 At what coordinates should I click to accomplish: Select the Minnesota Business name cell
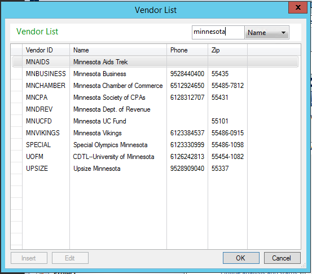click(100, 74)
